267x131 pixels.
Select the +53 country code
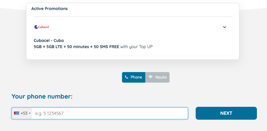(24, 113)
